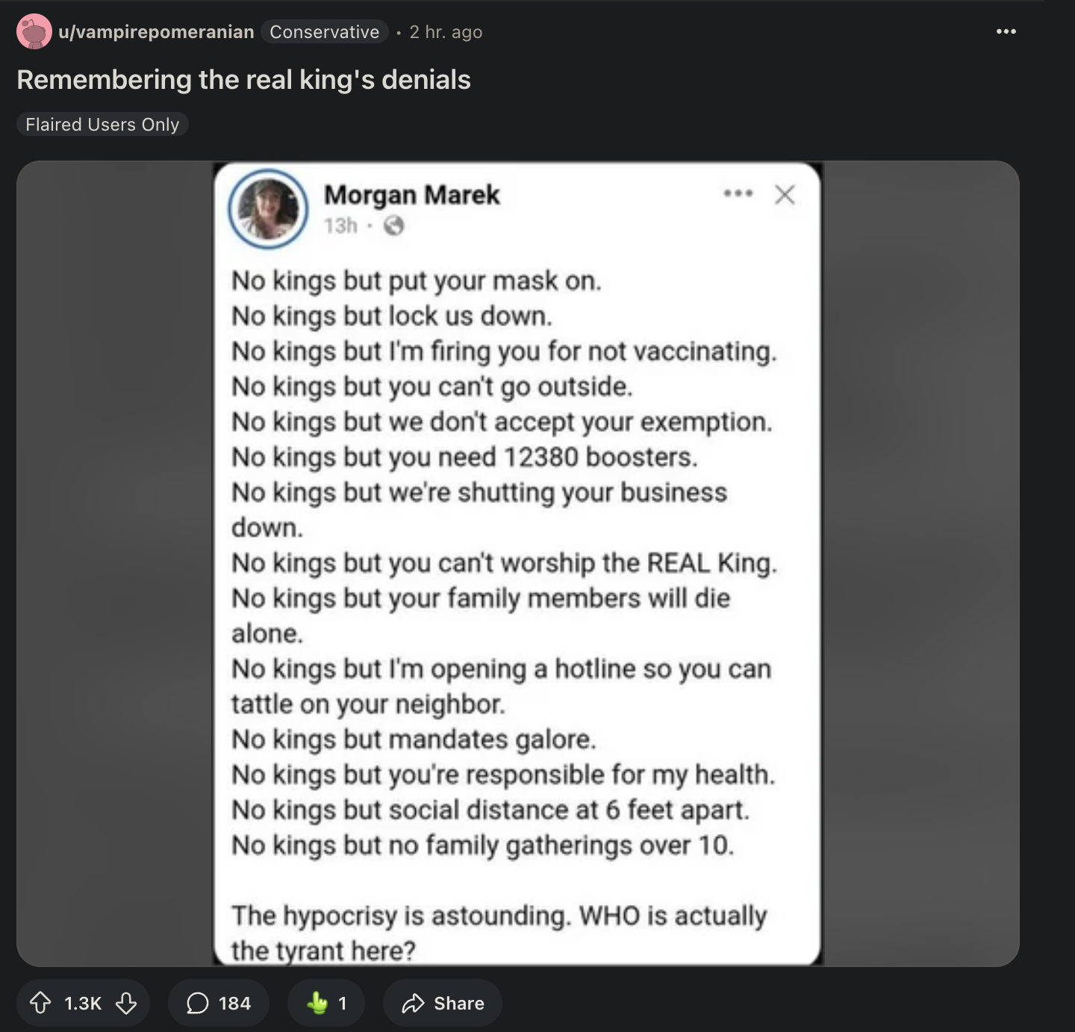Open u/vampirepomeranian profile avatar
The image size is (1075, 1032).
(34, 31)
